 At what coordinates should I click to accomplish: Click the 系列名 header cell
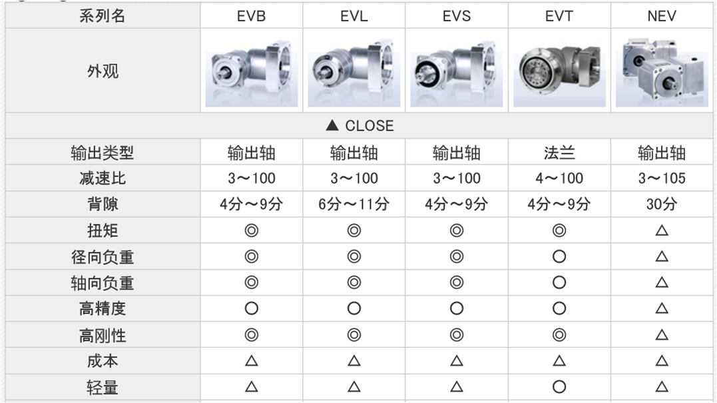click(x=103, y=16)
